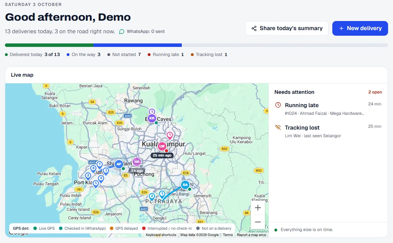Create a New delivery
This screenshot has height=243, width=393.
(360, 28)
